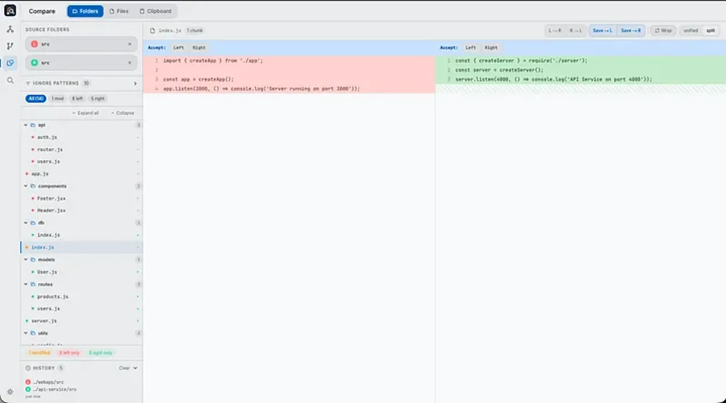Click the History clock icon
Viewport: 726px width, 403px height.
(28, 368)
